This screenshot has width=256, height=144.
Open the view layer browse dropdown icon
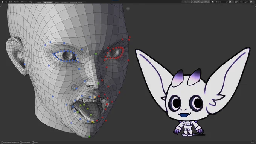pos(237,2)
